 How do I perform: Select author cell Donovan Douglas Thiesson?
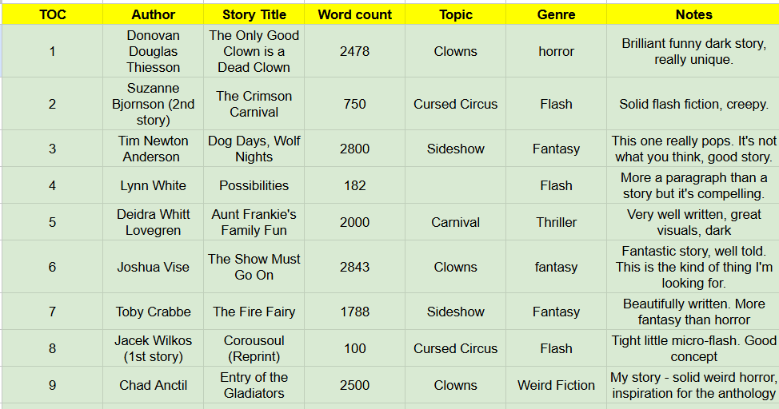[x=153, y=51]
